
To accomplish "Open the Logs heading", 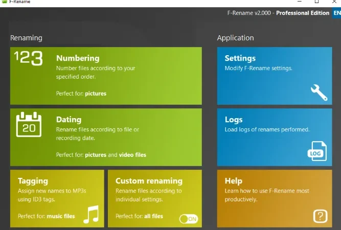I will (x=234, y=120).
